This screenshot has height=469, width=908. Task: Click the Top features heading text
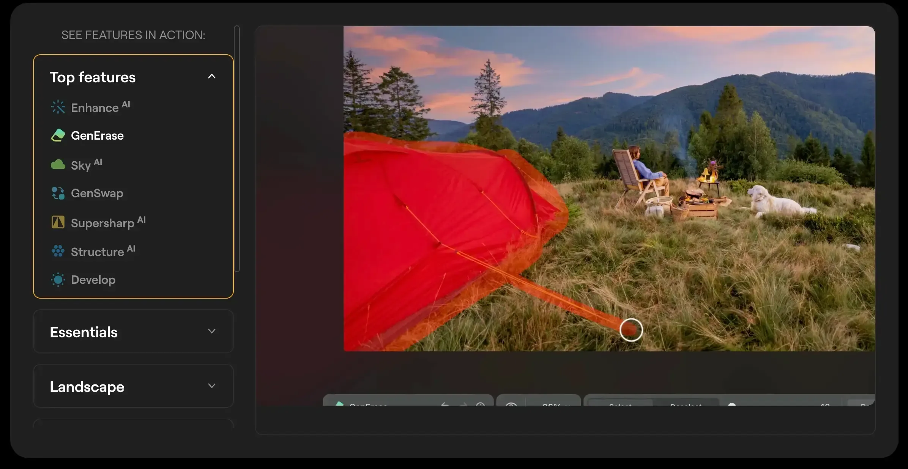tap(93, 77)
